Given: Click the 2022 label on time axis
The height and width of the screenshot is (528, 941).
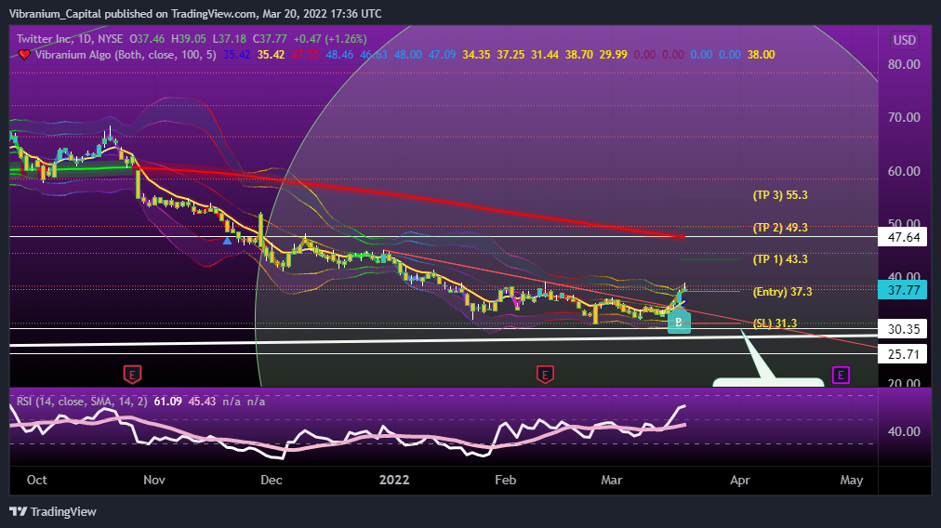Looking at the screenshot, I should click(394, 480).
